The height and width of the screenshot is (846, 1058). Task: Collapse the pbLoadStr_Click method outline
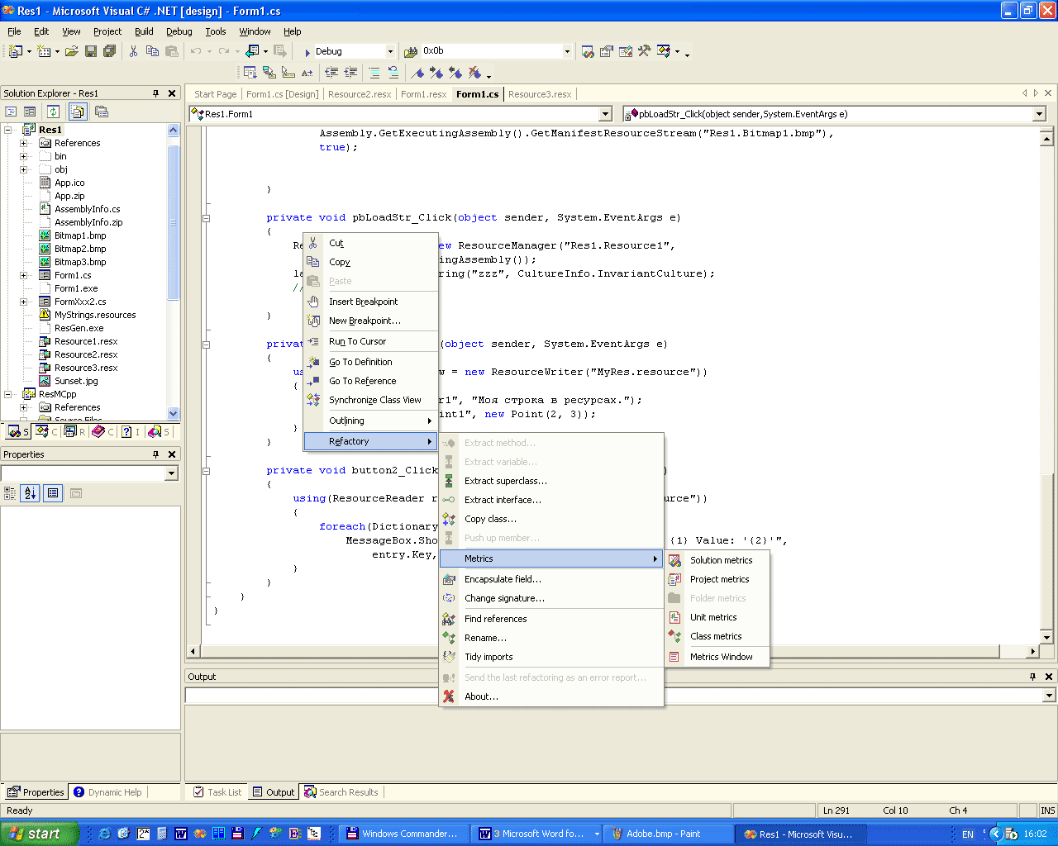[206, 218]
